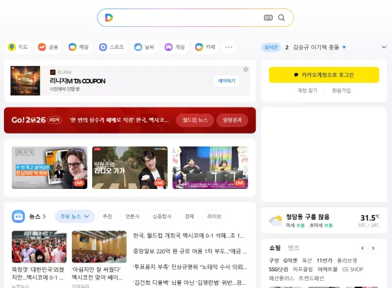Viewport: 392px width, 288px height.
Task: Click the blue triangle beside trending term
Action: pos(344,47)
